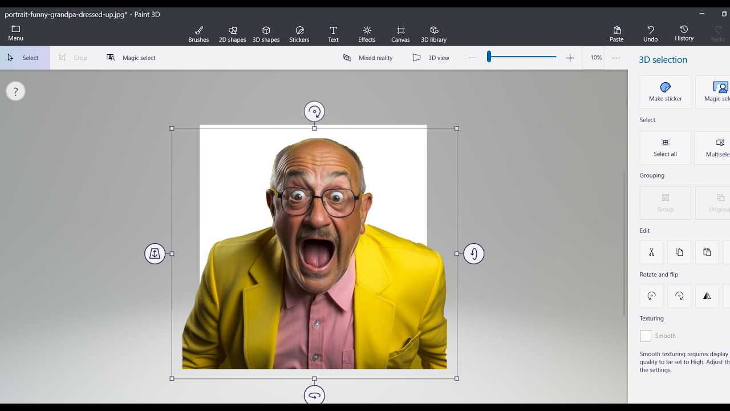
Task: Choose the Magic select tool in toolbar
Action: (x=131, y=58)
